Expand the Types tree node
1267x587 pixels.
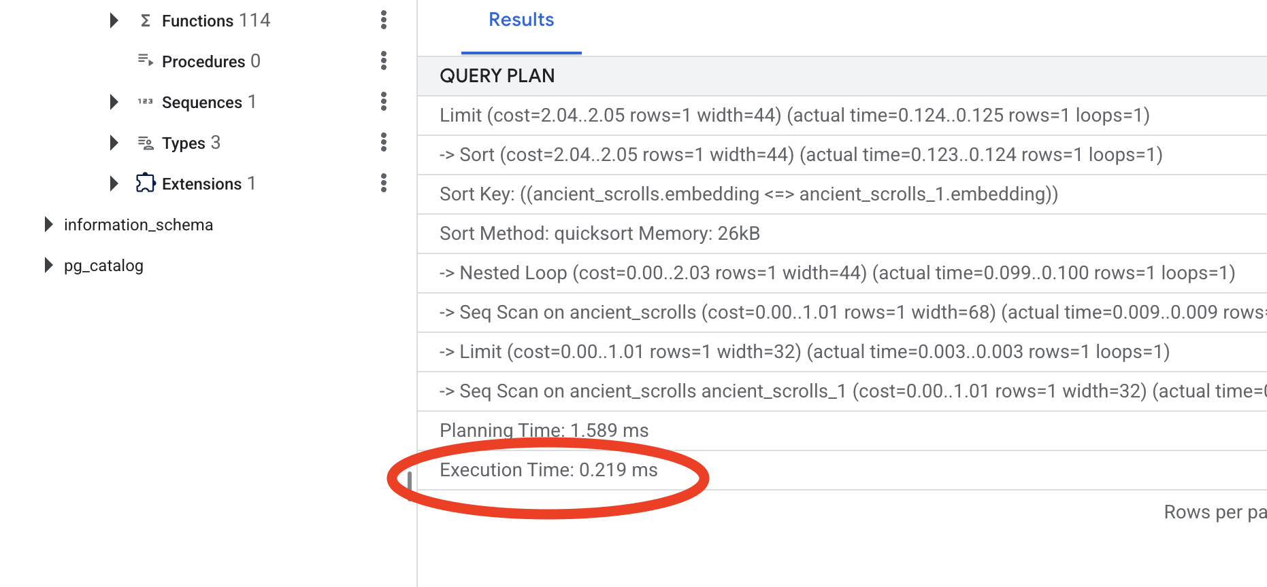114,143
